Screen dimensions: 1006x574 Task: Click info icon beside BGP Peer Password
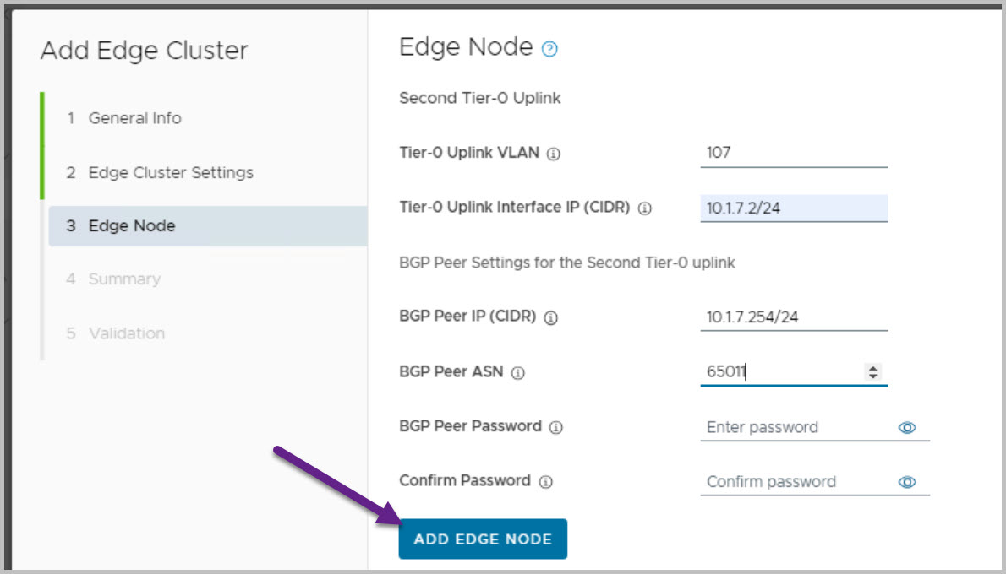click(x=555, y=427)
